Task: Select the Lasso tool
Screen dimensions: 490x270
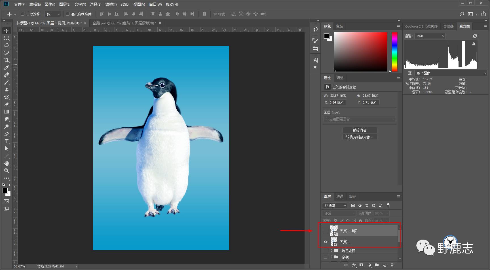Action: coord(6,45)
